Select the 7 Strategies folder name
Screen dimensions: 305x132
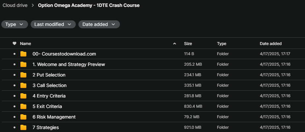coord(46,127)
